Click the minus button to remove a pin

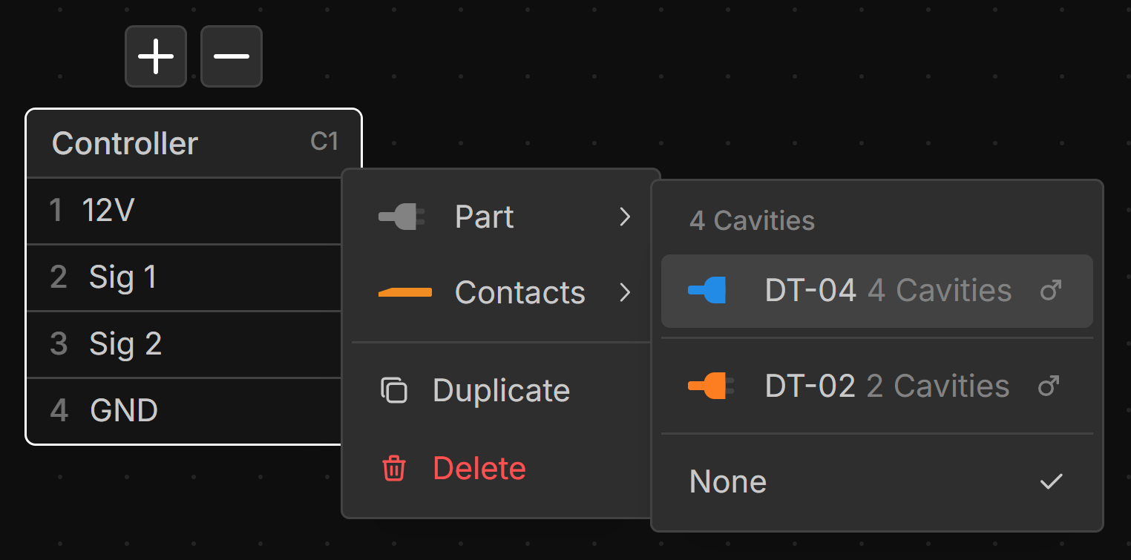pos(232,56)
